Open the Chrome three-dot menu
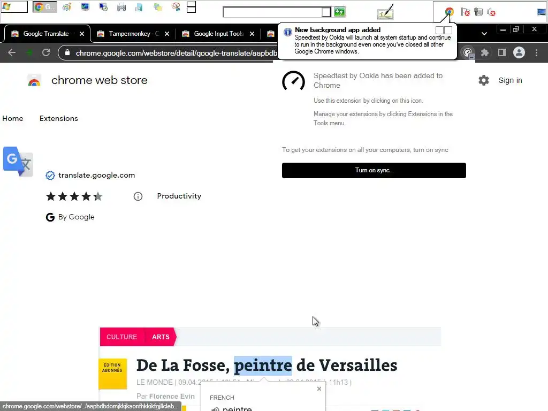 click(536, 53)
